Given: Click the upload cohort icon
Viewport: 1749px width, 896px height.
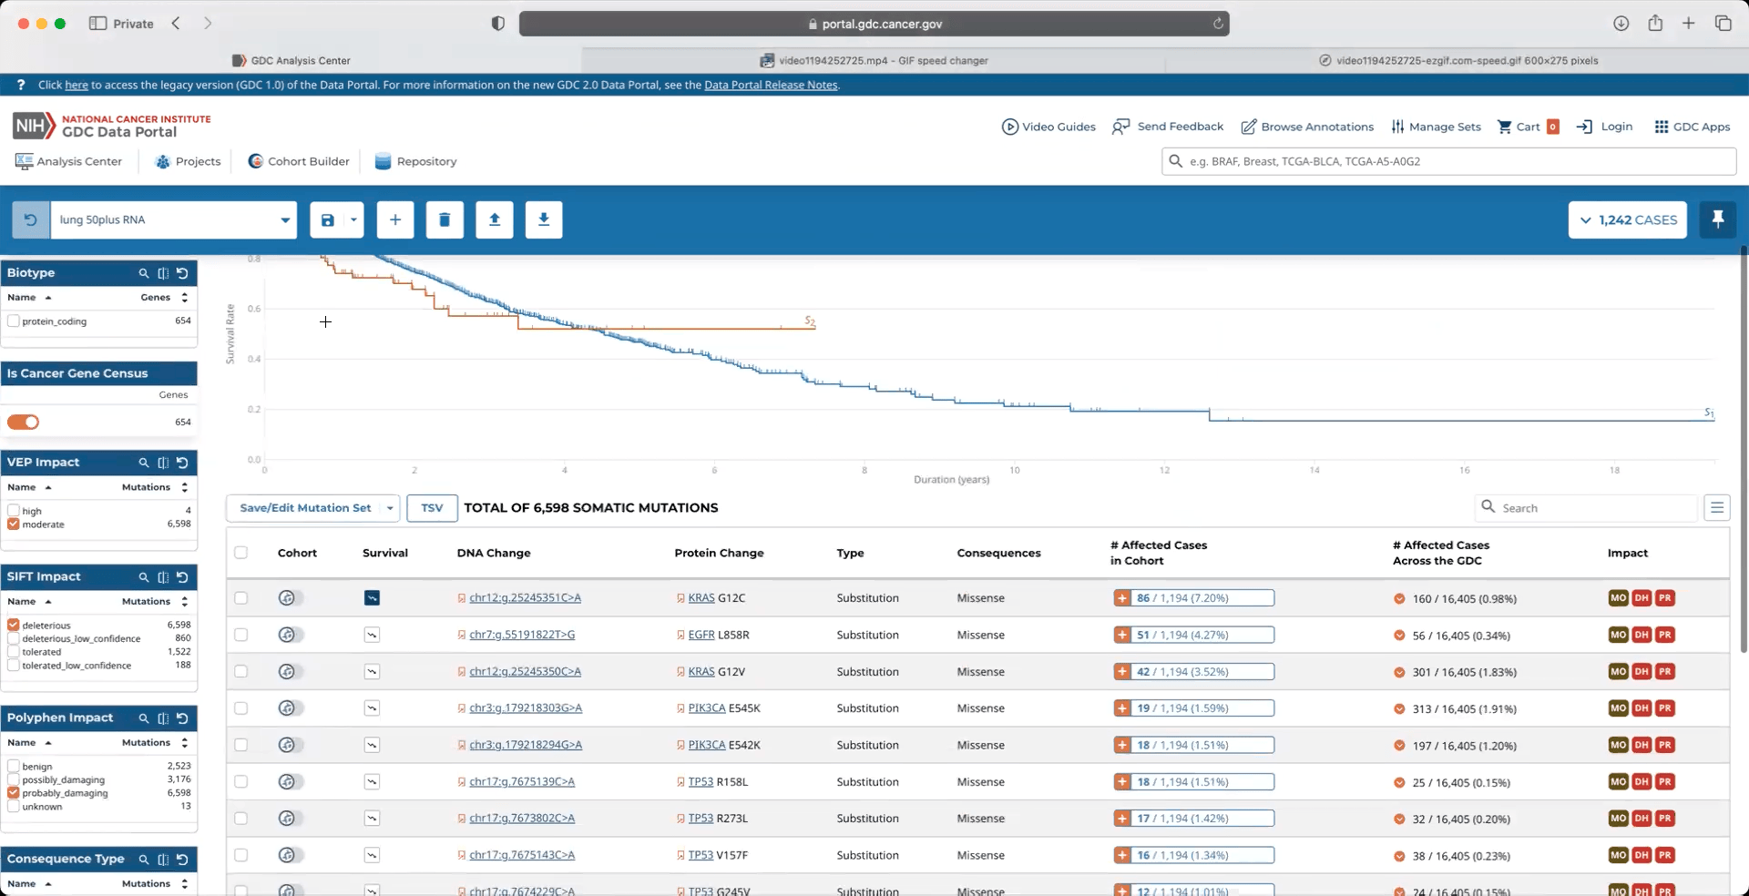Looking at the screenshot, I should (x=495, y=219).
